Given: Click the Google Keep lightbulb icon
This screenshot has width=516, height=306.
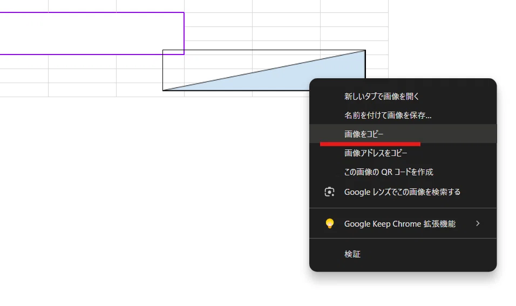Looking at the screenshot, I should pyautogui.click(x=329, y=223).
